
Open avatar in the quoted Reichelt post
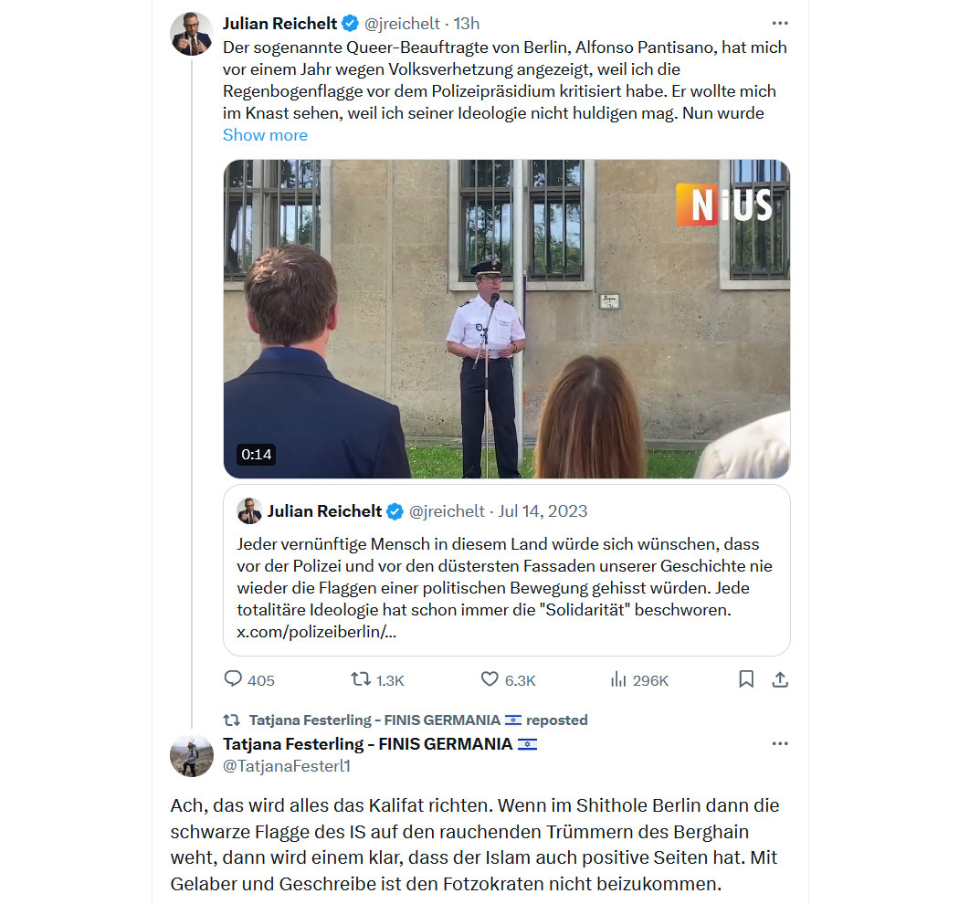(x=249, y=510)
